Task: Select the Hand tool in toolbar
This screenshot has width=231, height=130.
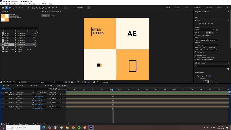Action: (10, 8)
